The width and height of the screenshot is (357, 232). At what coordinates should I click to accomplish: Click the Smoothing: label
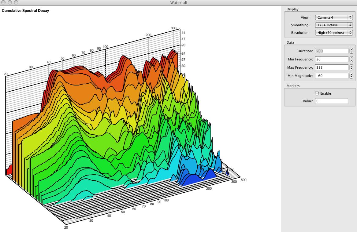(300, 25)
